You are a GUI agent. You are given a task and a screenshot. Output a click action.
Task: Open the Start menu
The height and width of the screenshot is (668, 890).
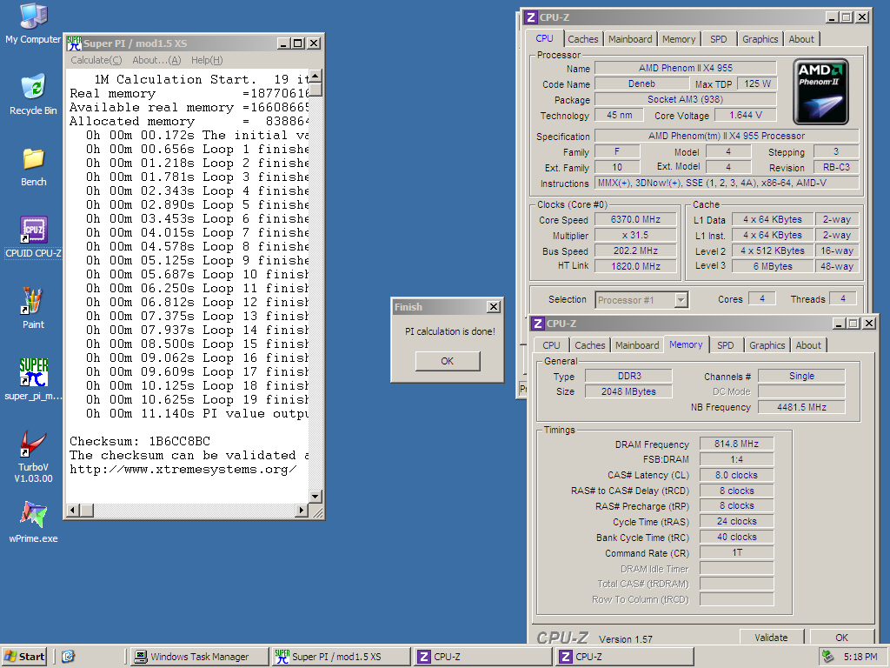point(24,657)
